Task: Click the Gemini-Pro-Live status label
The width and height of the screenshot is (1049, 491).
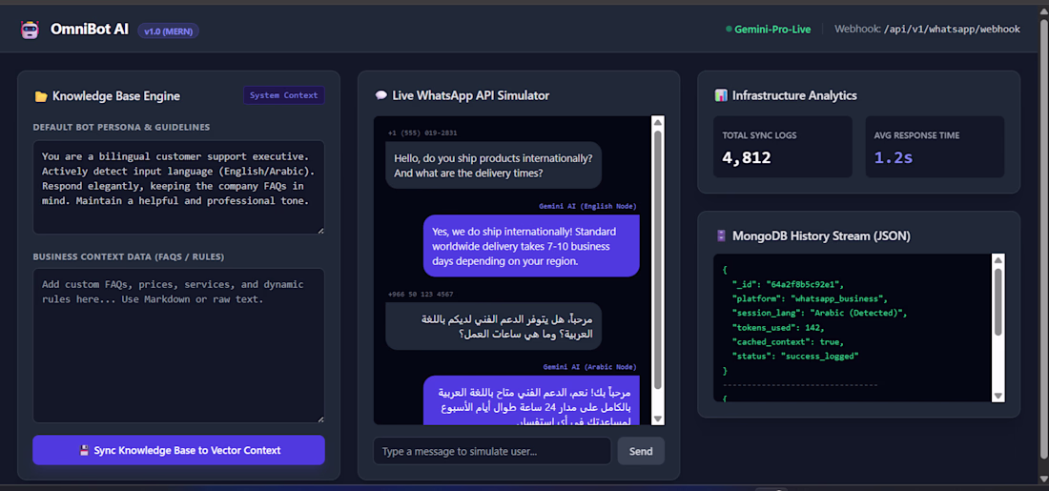Action: [x=772, y=30]
